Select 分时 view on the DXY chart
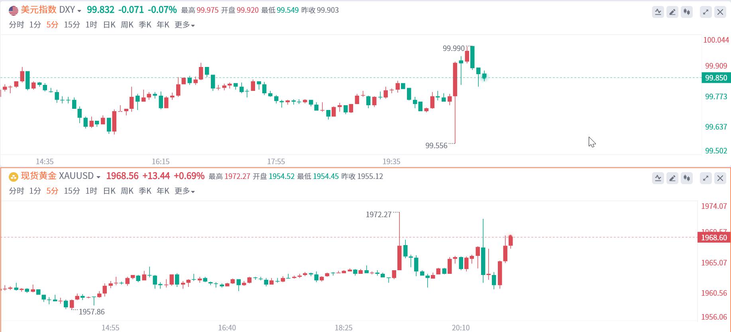Viewport: 731px width, 332px height. point(16,25)
